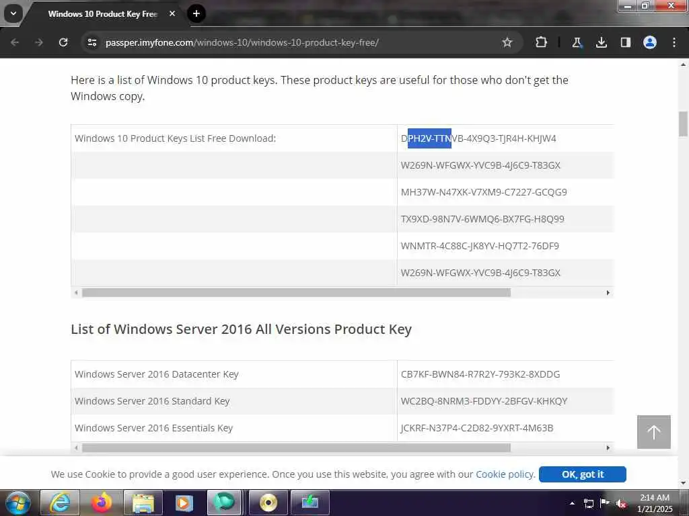
Task: Click key WNMTR-4C88C-JK8YV-HQ7T2-76DF9
Action: pyautogui.click(x=480, y=246)
